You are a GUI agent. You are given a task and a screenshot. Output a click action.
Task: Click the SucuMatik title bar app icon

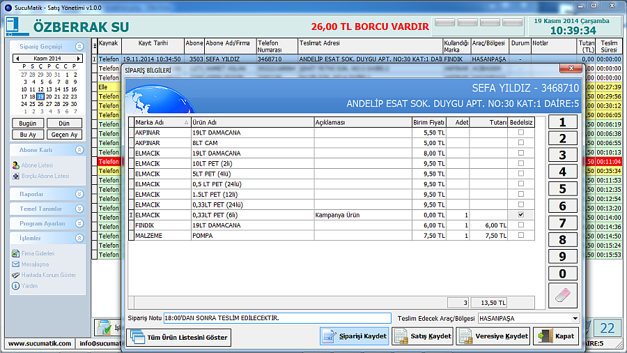click(x=8, y=8)
